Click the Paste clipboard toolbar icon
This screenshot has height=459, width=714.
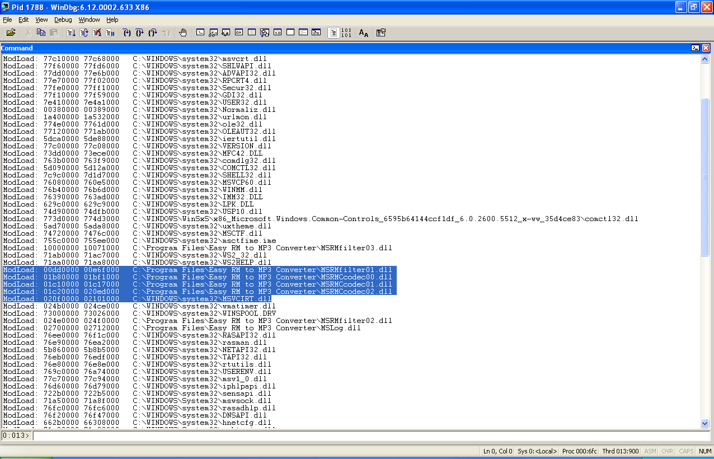click(54, 33)
